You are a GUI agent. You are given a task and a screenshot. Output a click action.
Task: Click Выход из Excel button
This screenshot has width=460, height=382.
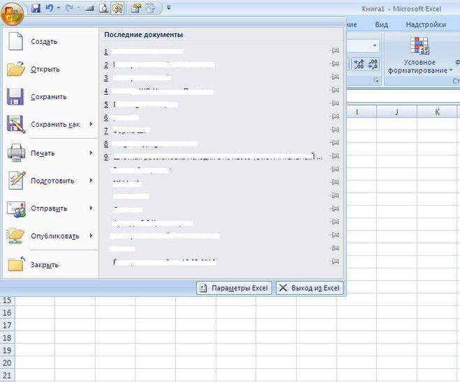click(309, 288)
